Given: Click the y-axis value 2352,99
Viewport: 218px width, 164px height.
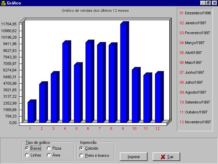Looking at the screenshot, I should (10, 103).
